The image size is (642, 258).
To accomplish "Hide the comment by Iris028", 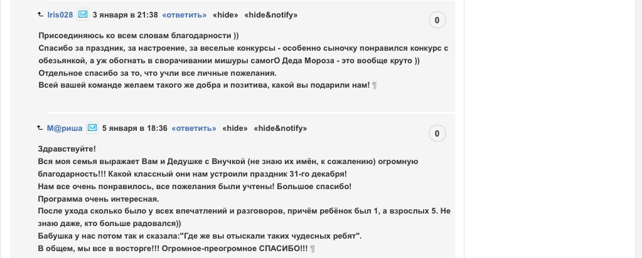I will [x=225, y=14].
